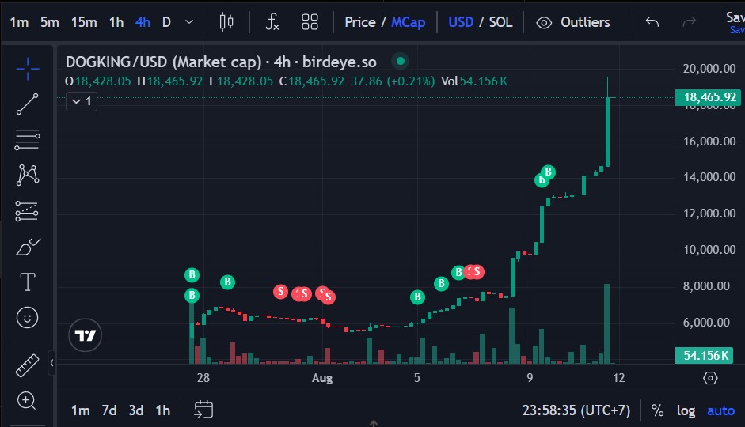Open the emoji icons tool
This screenshot has width=745, height=427.
coord(27,317)
